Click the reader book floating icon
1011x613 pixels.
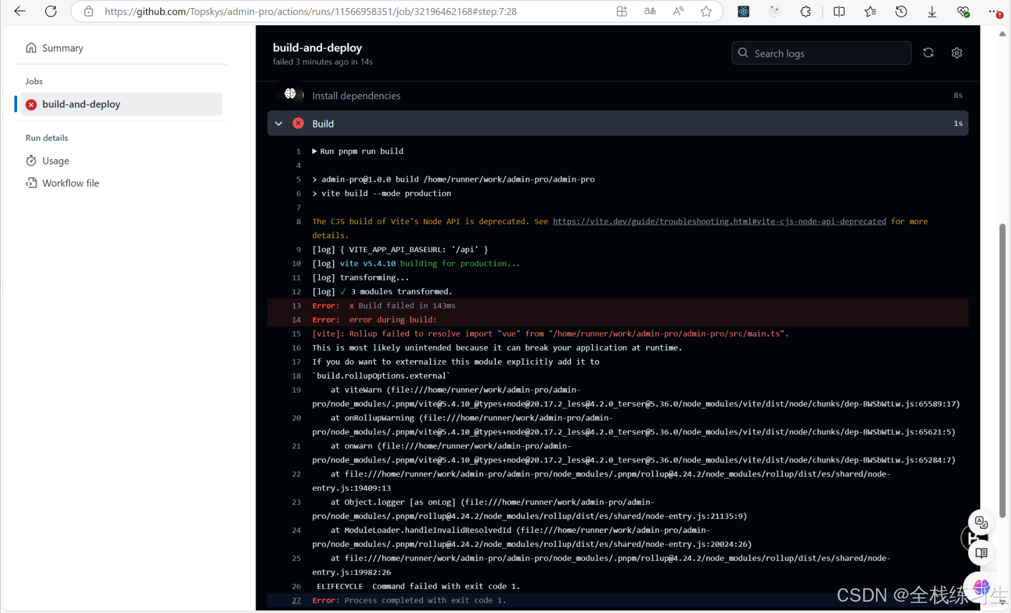(x=981, y=553)
